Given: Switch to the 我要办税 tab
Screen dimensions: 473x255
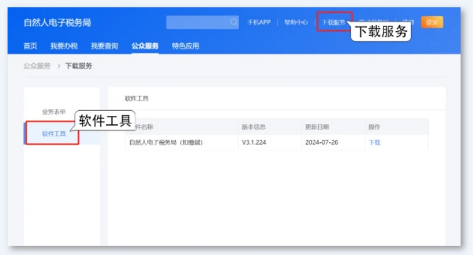Looking at the screenshot, I should pos(64,46).
